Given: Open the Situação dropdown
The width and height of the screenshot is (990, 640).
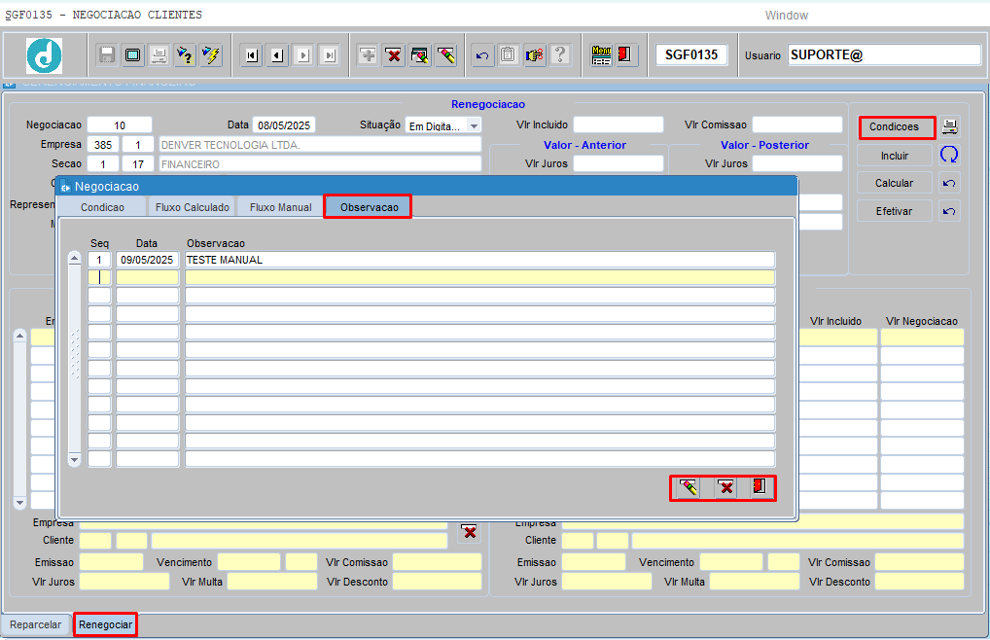Looking at the screenshot, I should pyautogui.click(x=475, y=126).
